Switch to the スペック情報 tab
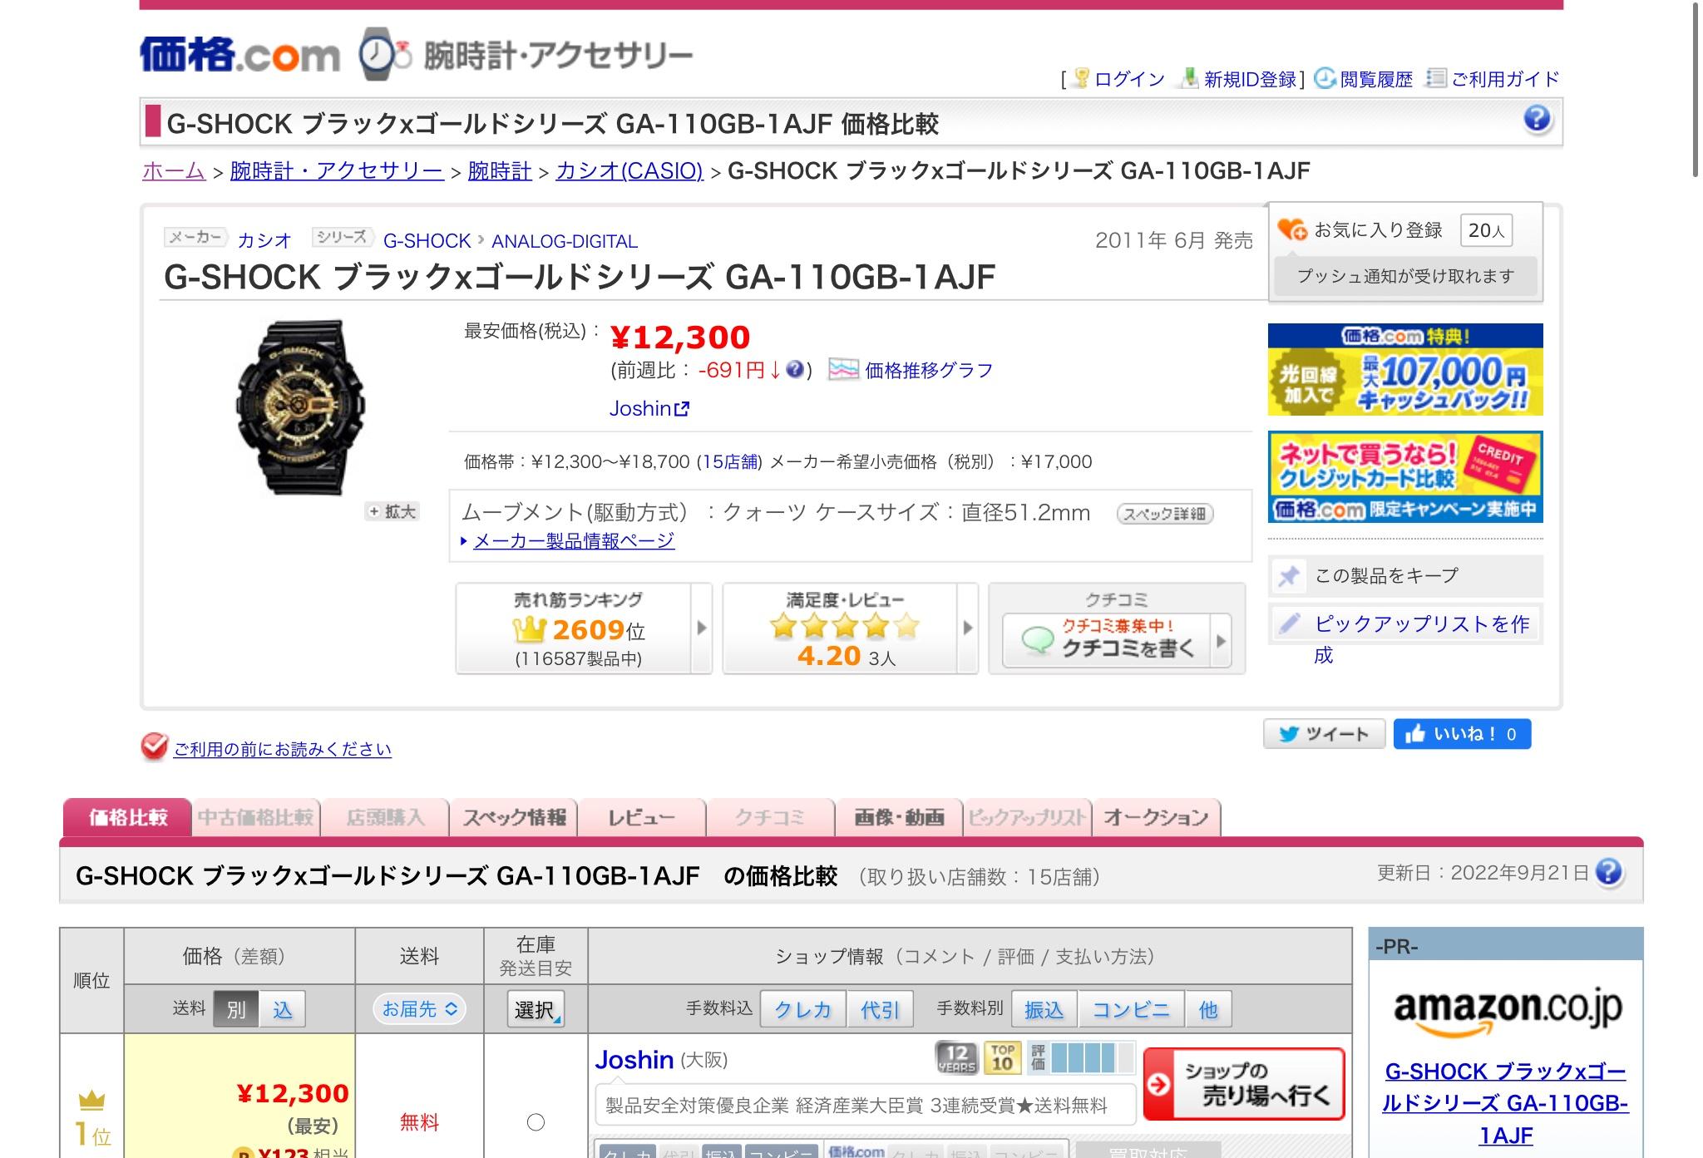Image resolution: width=1703 pixels, height=1158 pixels. (514, 818)
